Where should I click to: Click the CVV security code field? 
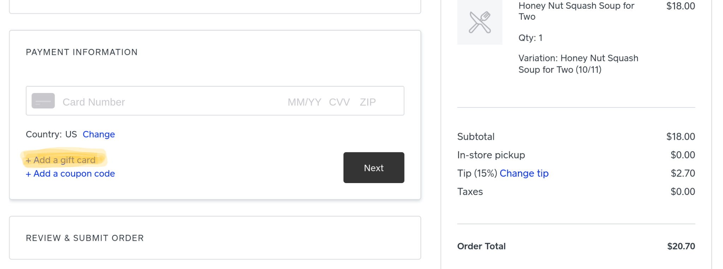[339, 102]
